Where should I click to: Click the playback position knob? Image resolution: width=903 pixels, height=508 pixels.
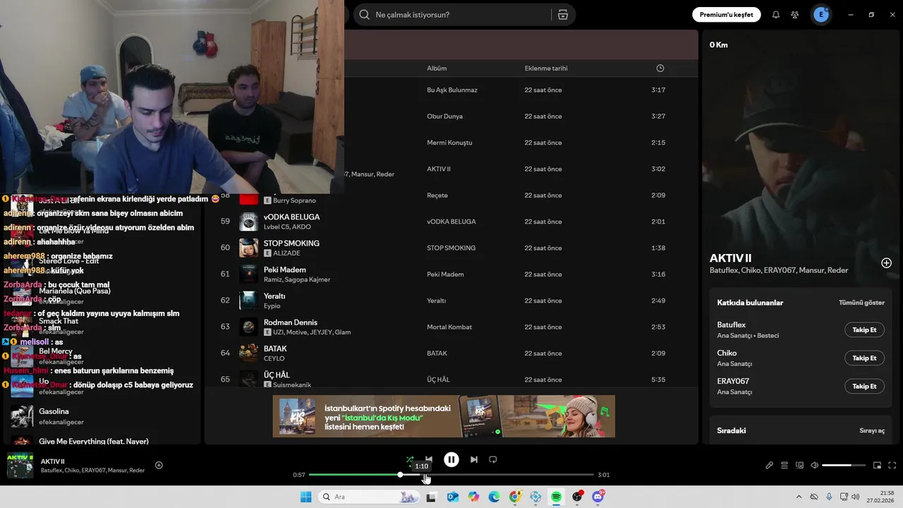[x=400, y=475]
